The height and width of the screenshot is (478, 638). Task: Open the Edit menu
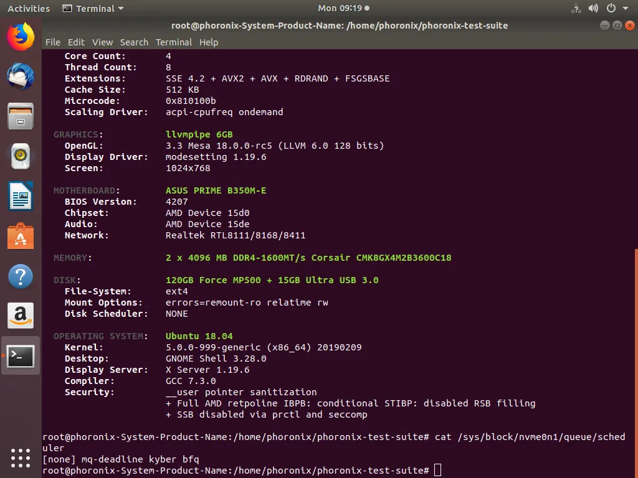tap(76, 42)
